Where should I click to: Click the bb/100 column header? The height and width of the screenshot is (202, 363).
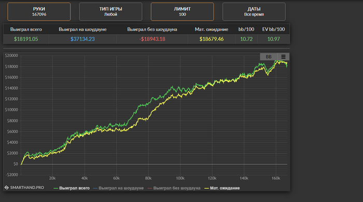point(246,29)
